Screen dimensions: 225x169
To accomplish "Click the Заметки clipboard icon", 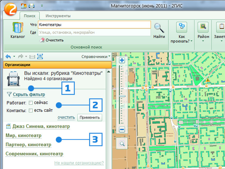I will pyautogui.click(x=221, y=27).
